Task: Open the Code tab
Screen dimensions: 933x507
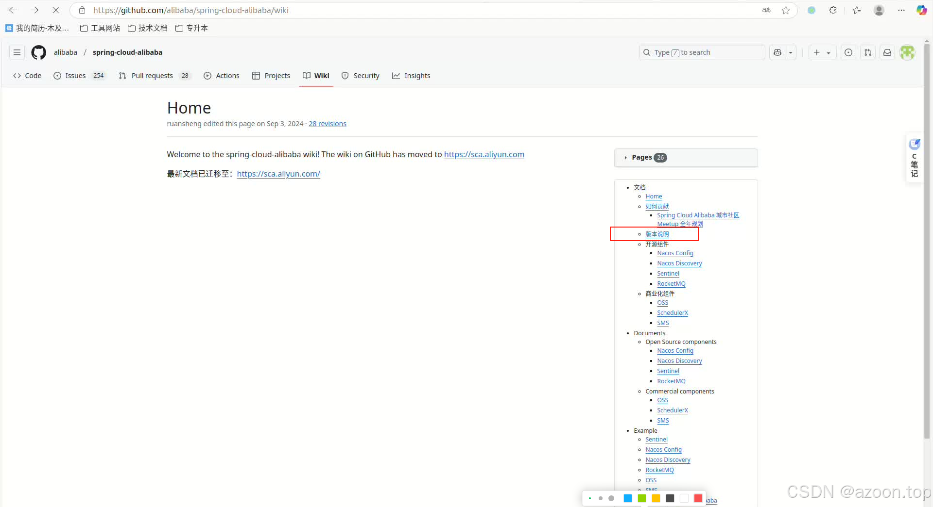Action: [x=27, y=76]
